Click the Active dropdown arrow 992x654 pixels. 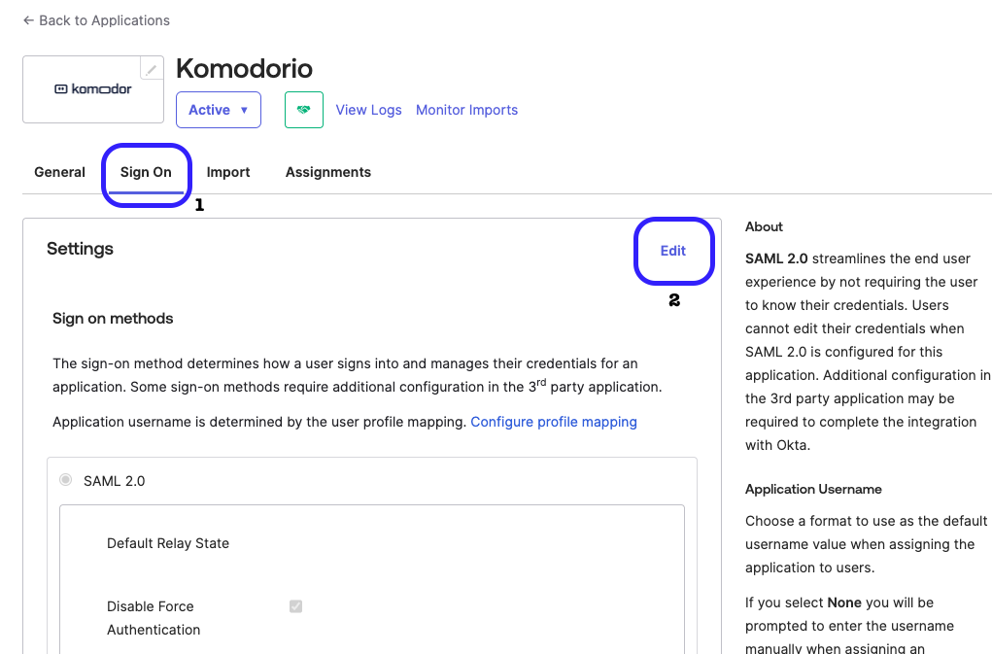click(244, 110)
